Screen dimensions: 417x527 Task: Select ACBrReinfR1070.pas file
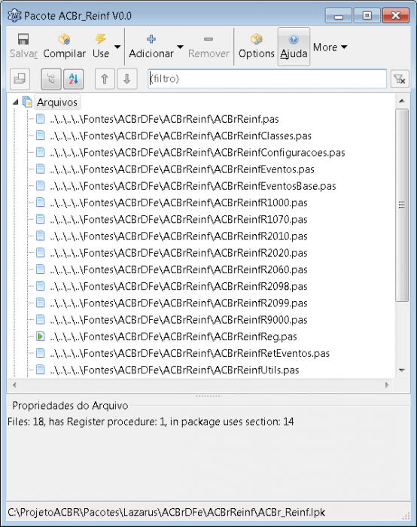178,220
